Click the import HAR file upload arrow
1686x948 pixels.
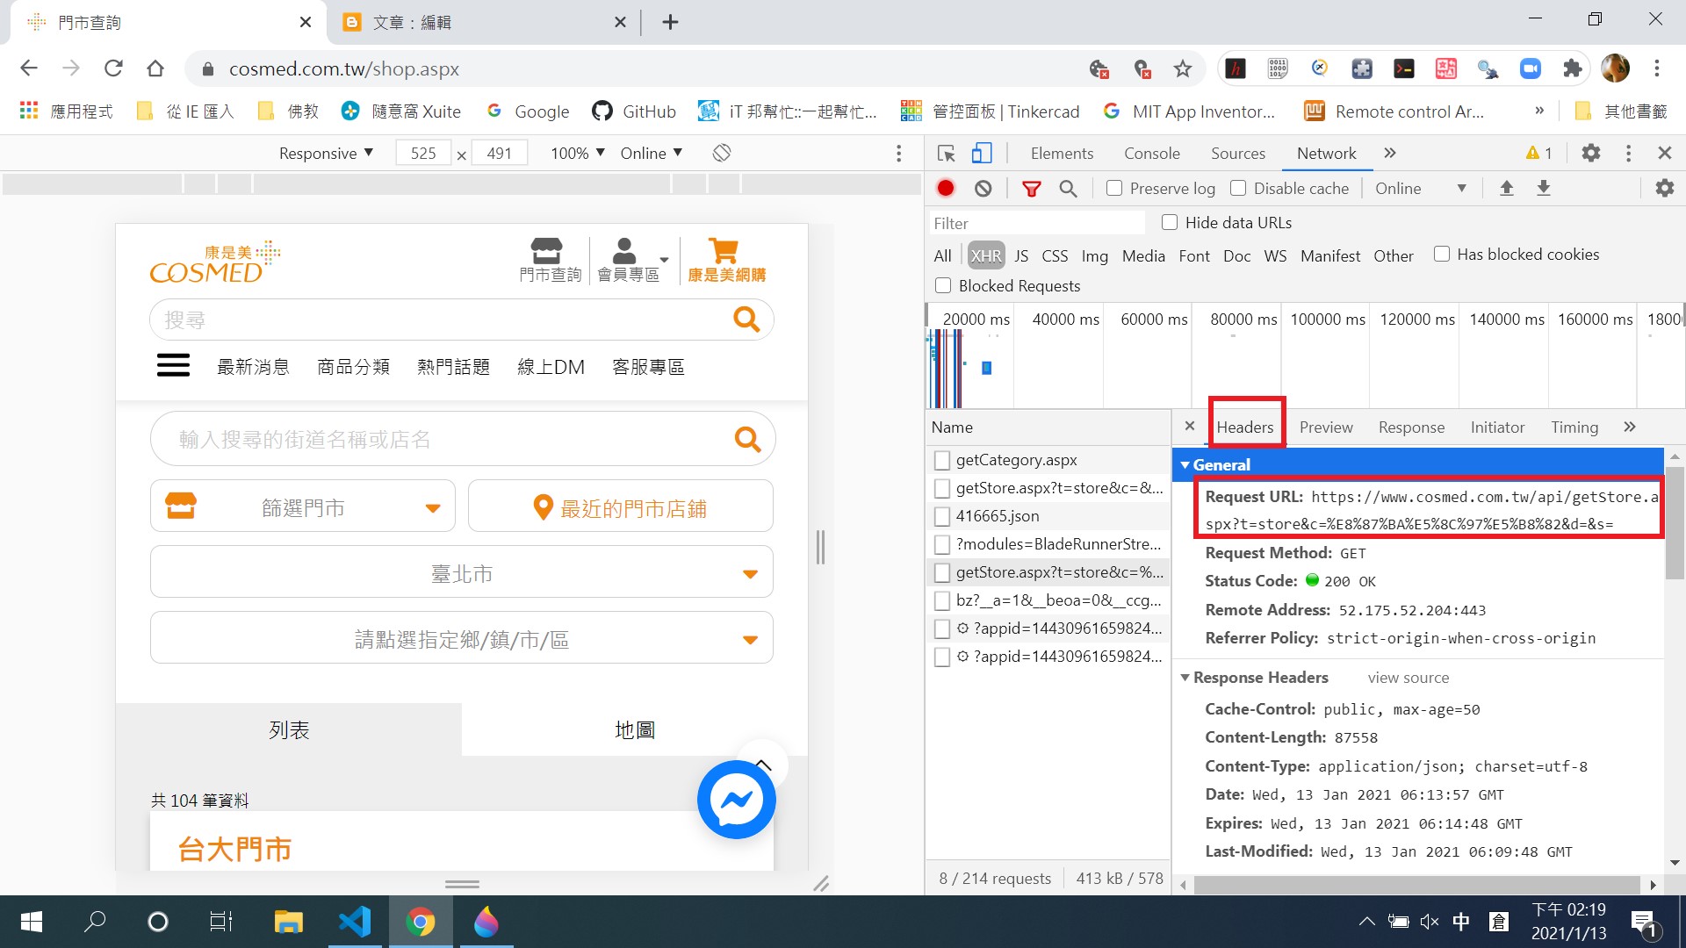(x=1506, y=188)
